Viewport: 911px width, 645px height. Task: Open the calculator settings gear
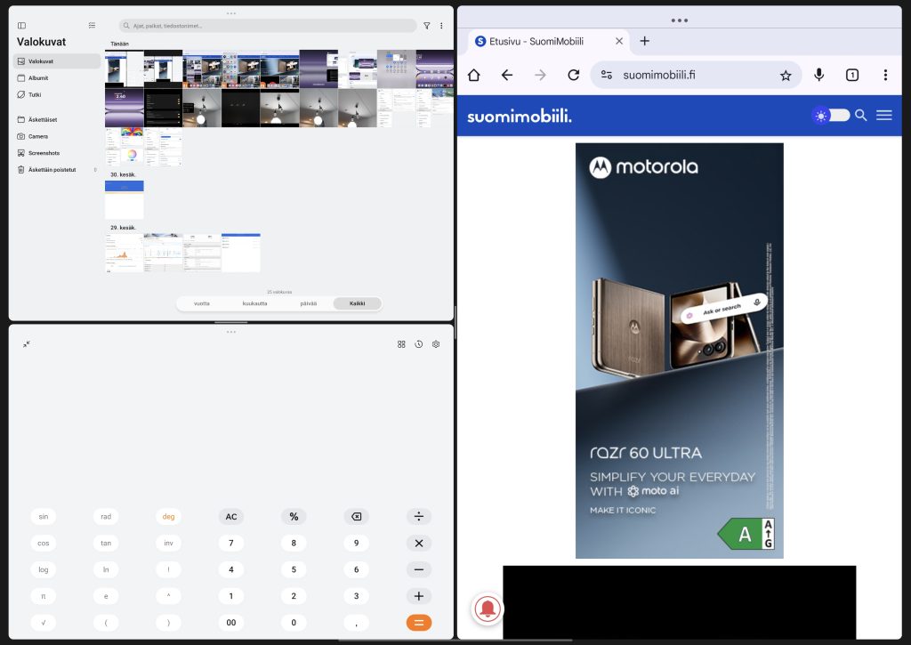coord(436,344)
